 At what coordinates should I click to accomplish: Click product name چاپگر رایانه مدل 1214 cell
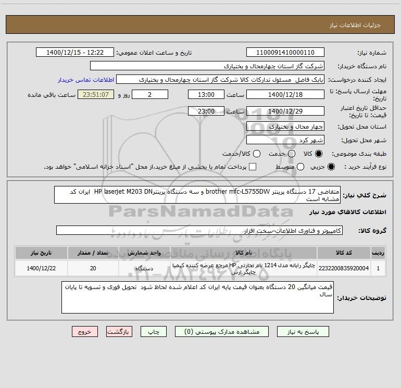pyautogui.click(x=244, y=268)
